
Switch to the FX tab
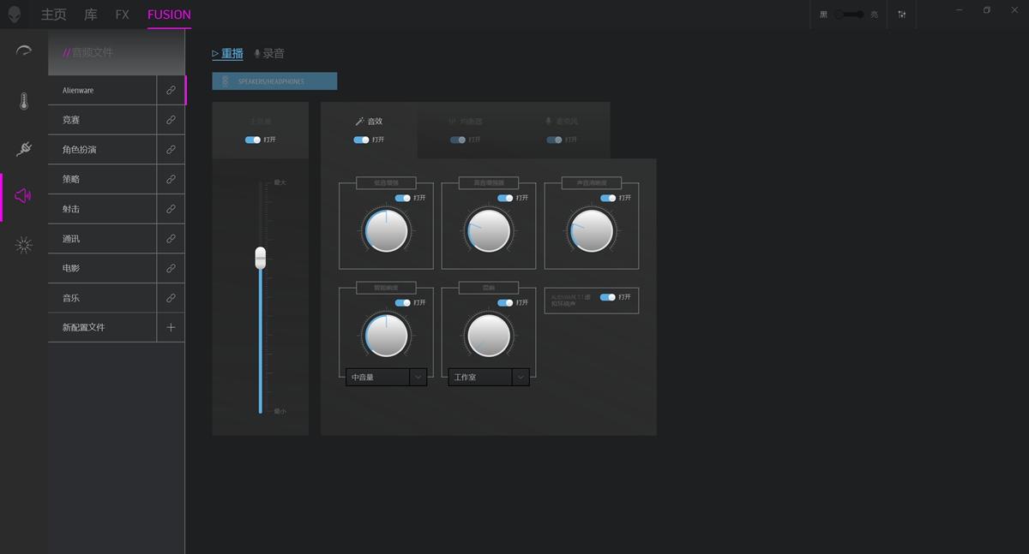tap(123, 15)
